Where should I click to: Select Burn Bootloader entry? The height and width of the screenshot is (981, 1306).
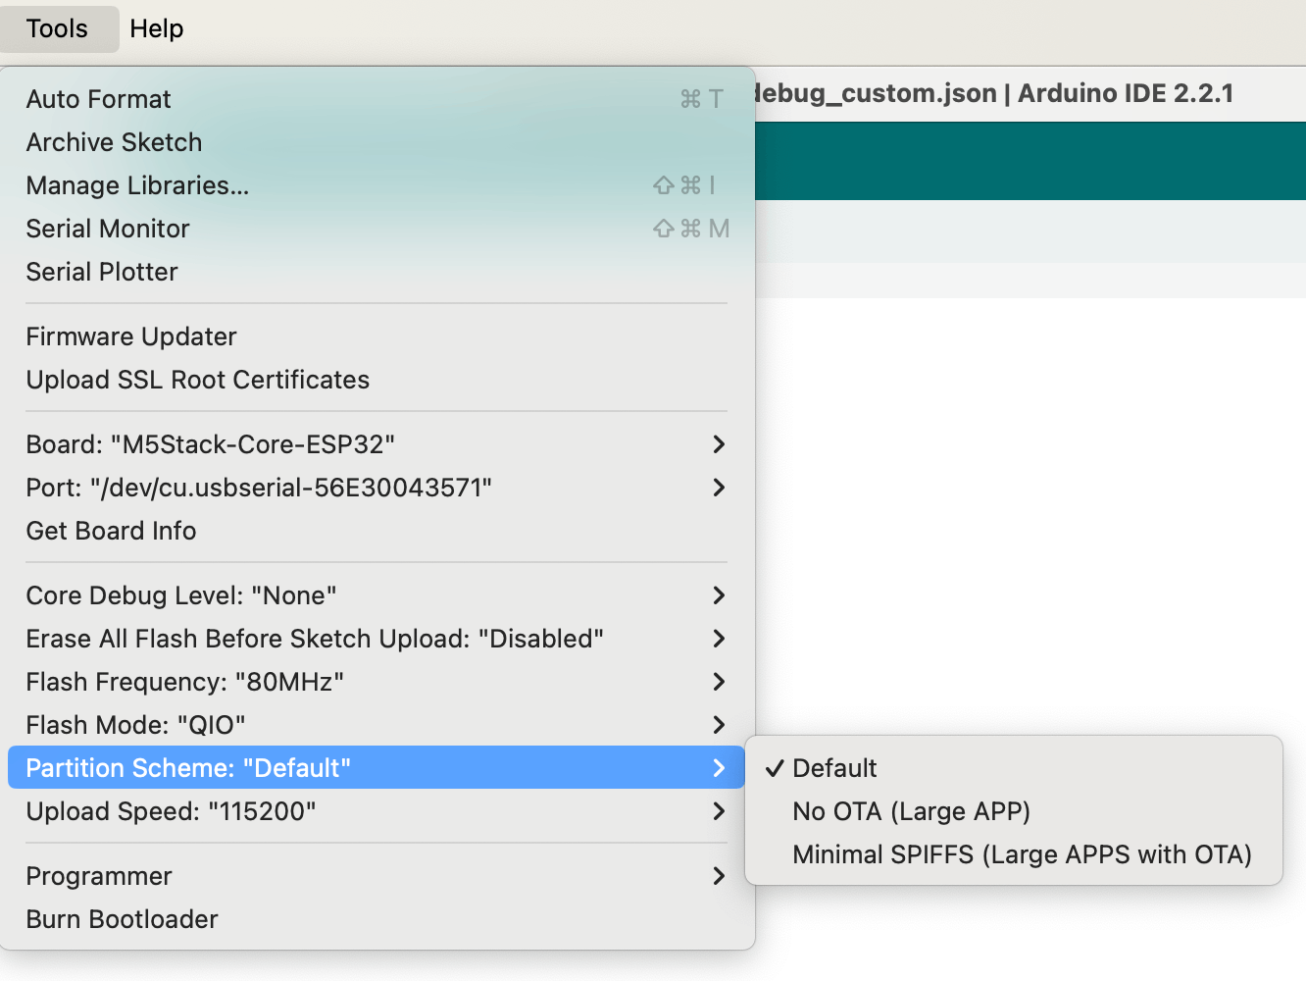coord(377,919)
